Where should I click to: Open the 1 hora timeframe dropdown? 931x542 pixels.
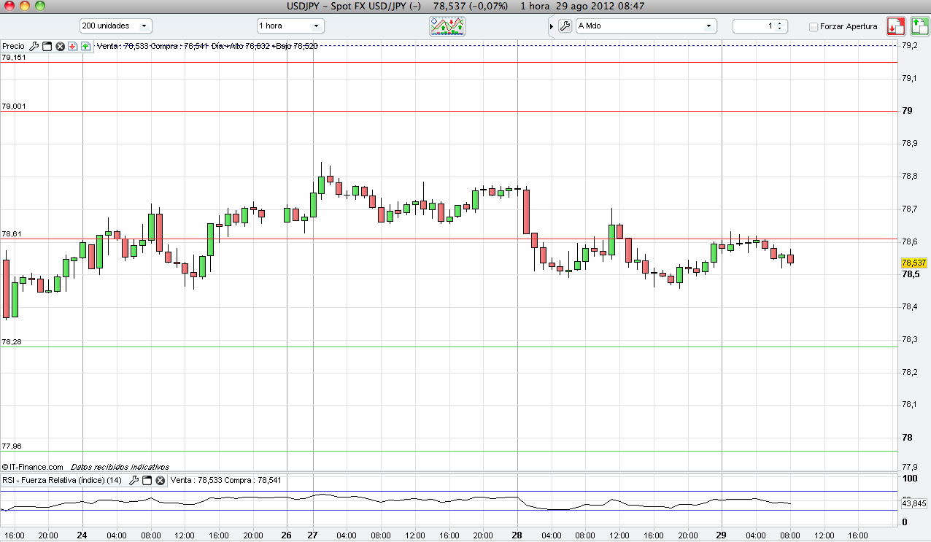pyautogui.click(x=290, y=26)
